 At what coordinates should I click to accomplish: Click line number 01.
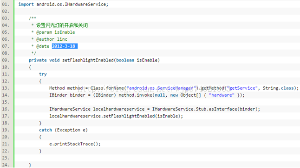point(6,4)
